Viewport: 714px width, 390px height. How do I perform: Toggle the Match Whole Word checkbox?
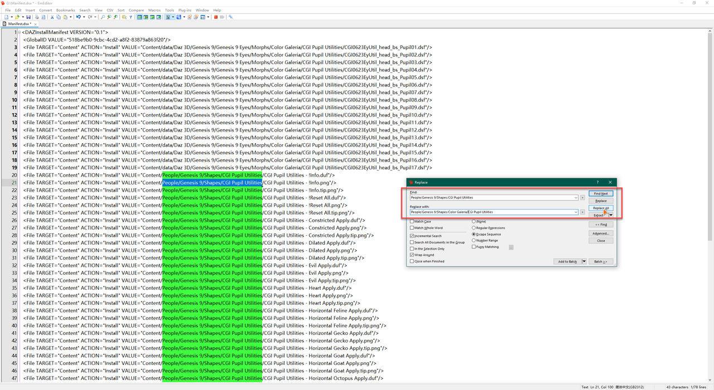tap(412, 228)
